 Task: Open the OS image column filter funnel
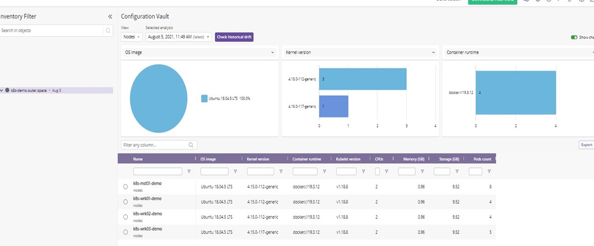235,171
